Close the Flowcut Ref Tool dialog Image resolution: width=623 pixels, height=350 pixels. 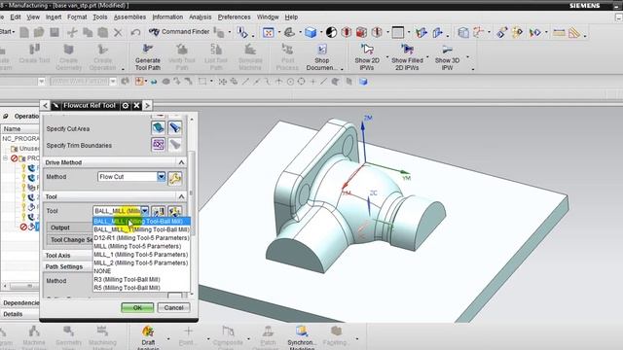click(x=136, y=106)
